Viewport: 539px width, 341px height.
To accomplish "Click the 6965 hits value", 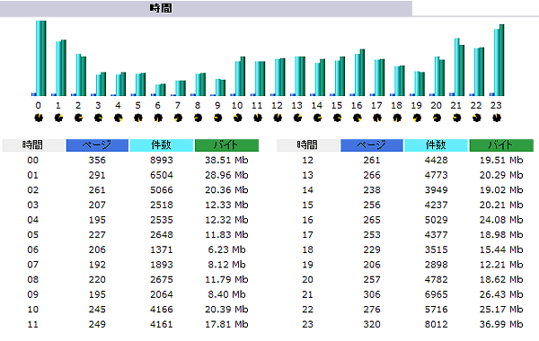I will tap(437, 294).
